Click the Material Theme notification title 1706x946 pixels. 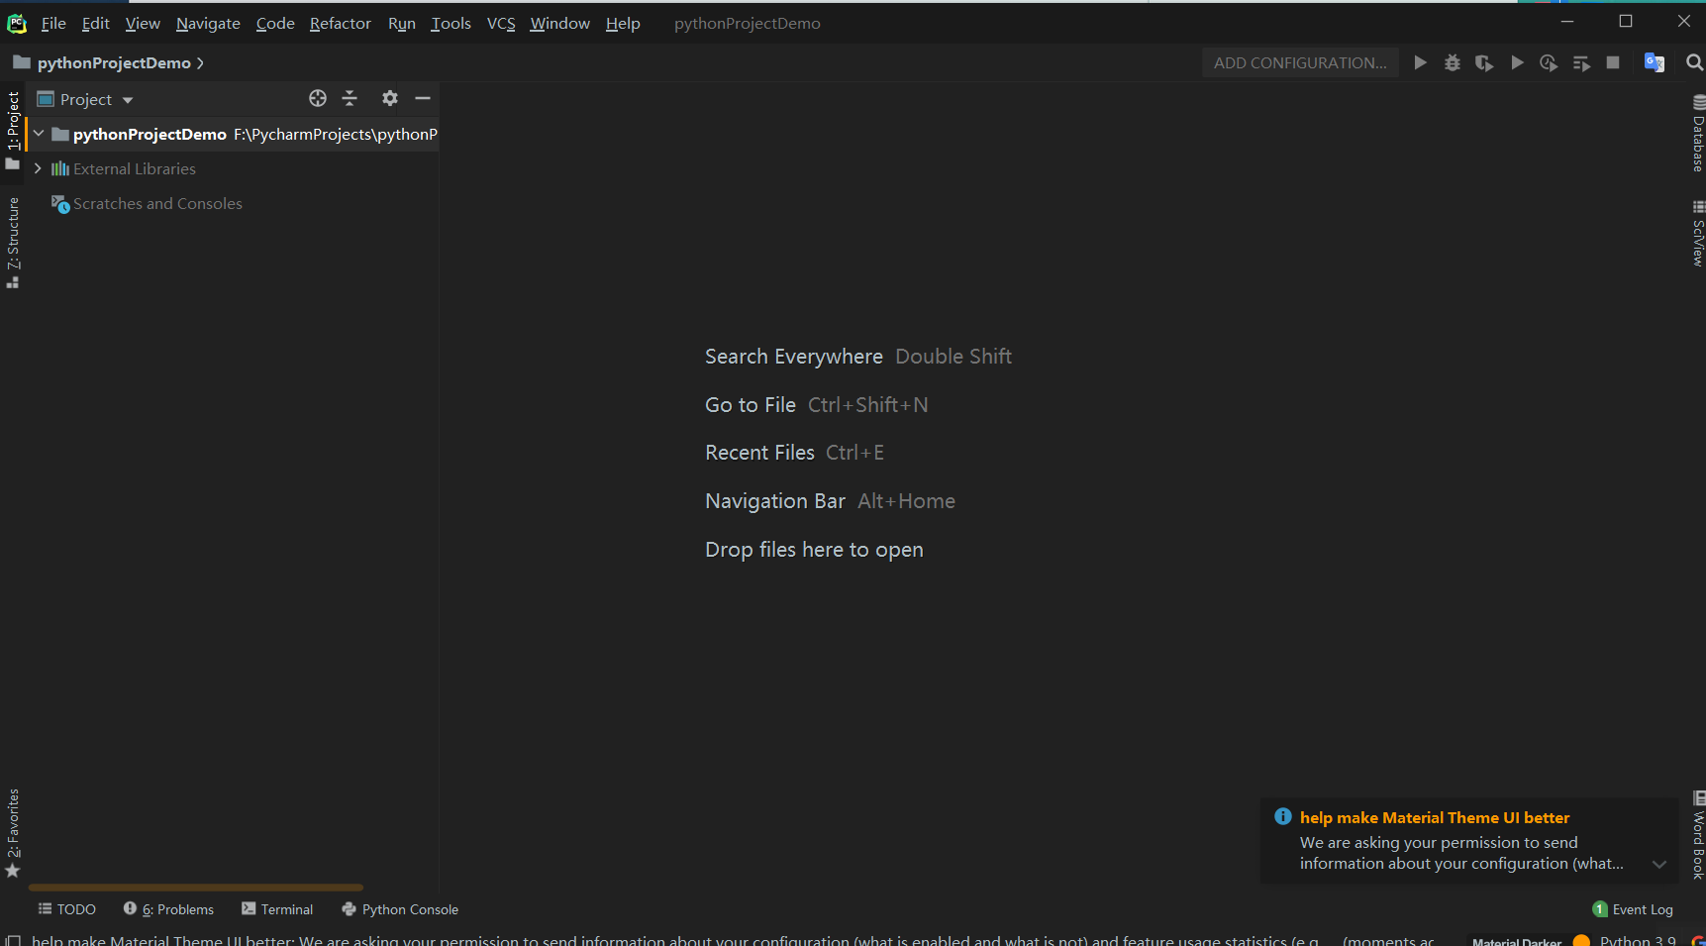1435,818
